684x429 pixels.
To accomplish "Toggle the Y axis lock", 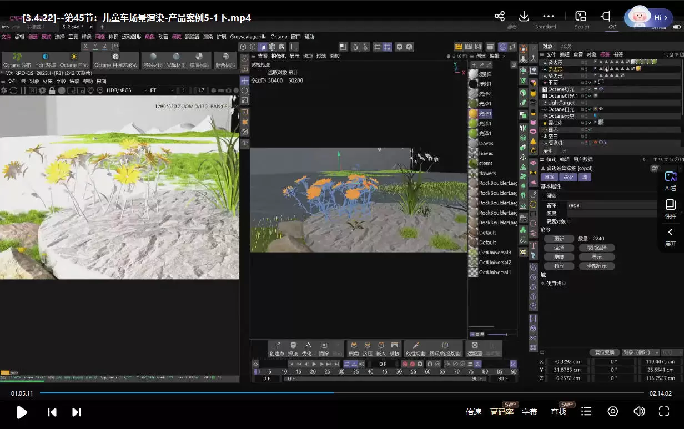I will pyautogui.click(x=95, y=46).
